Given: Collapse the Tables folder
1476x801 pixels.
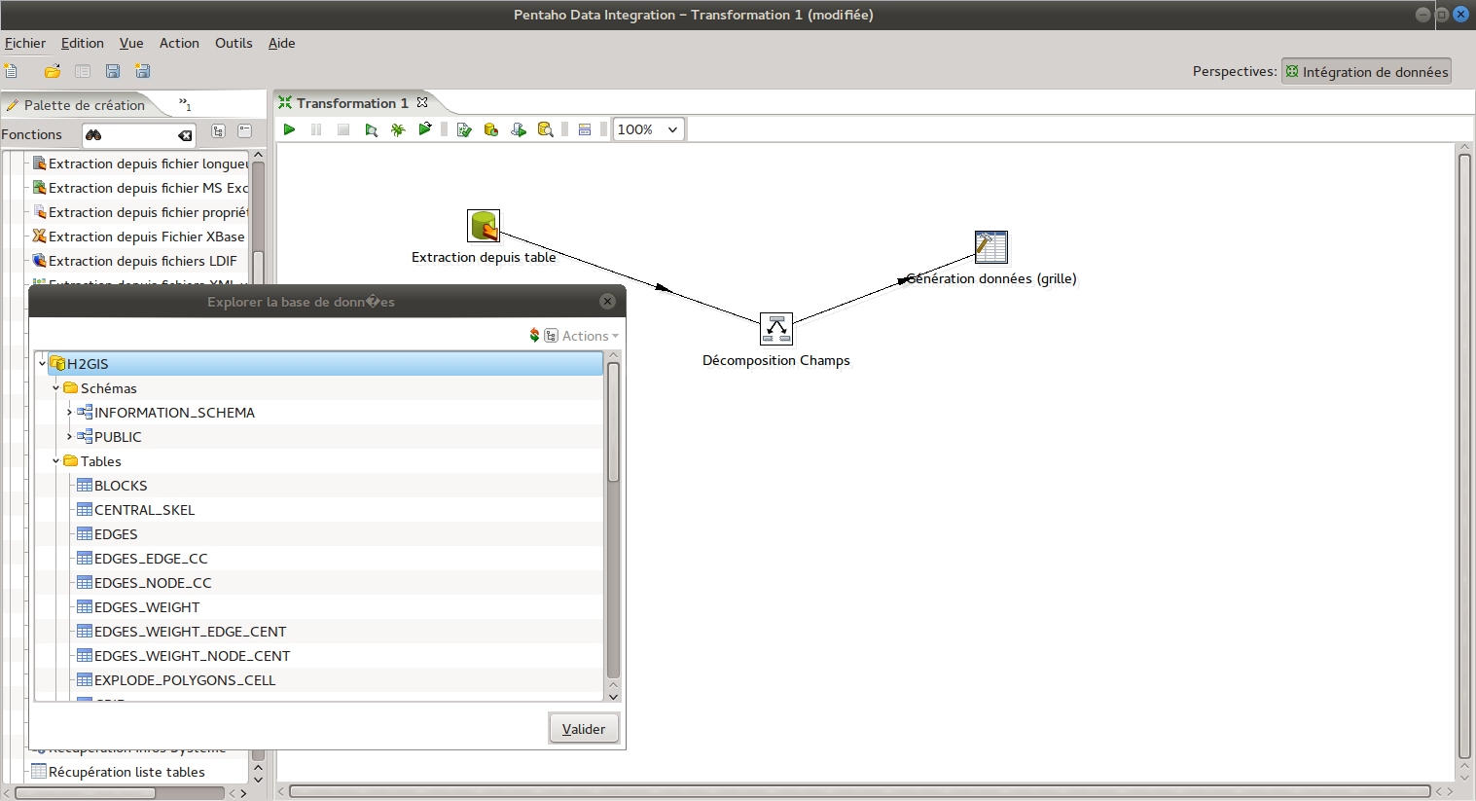Looking at the screenshot, I should click(x=55, y=461).
